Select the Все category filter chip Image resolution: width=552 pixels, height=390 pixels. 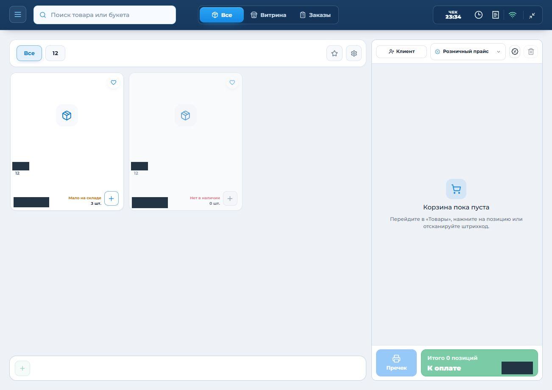[x=29, y=53]
